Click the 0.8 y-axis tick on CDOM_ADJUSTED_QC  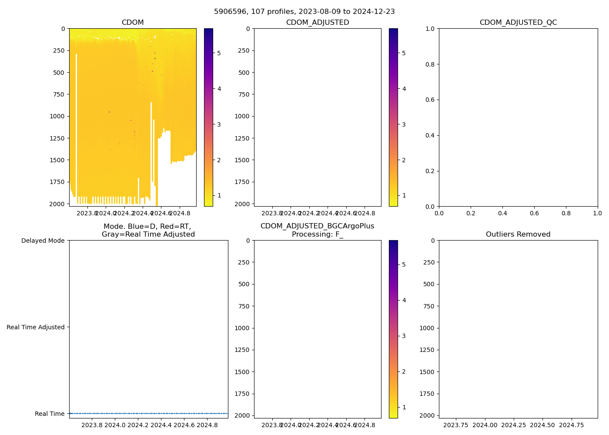point(431,64)
